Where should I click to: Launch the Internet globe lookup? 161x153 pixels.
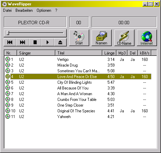(x=147, y=38)
